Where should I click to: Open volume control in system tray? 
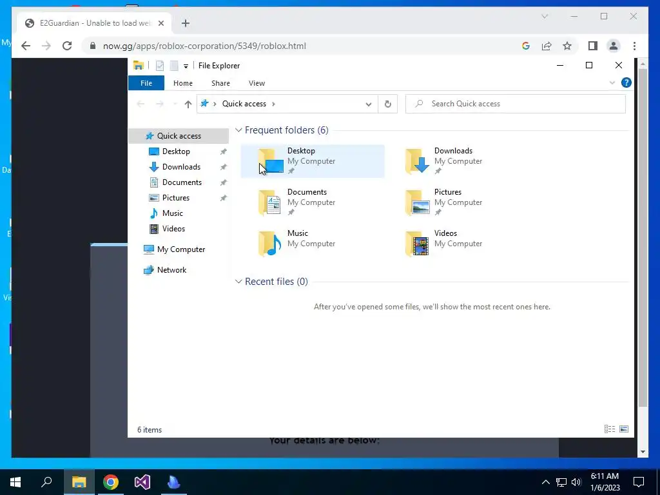coord(576,482)
